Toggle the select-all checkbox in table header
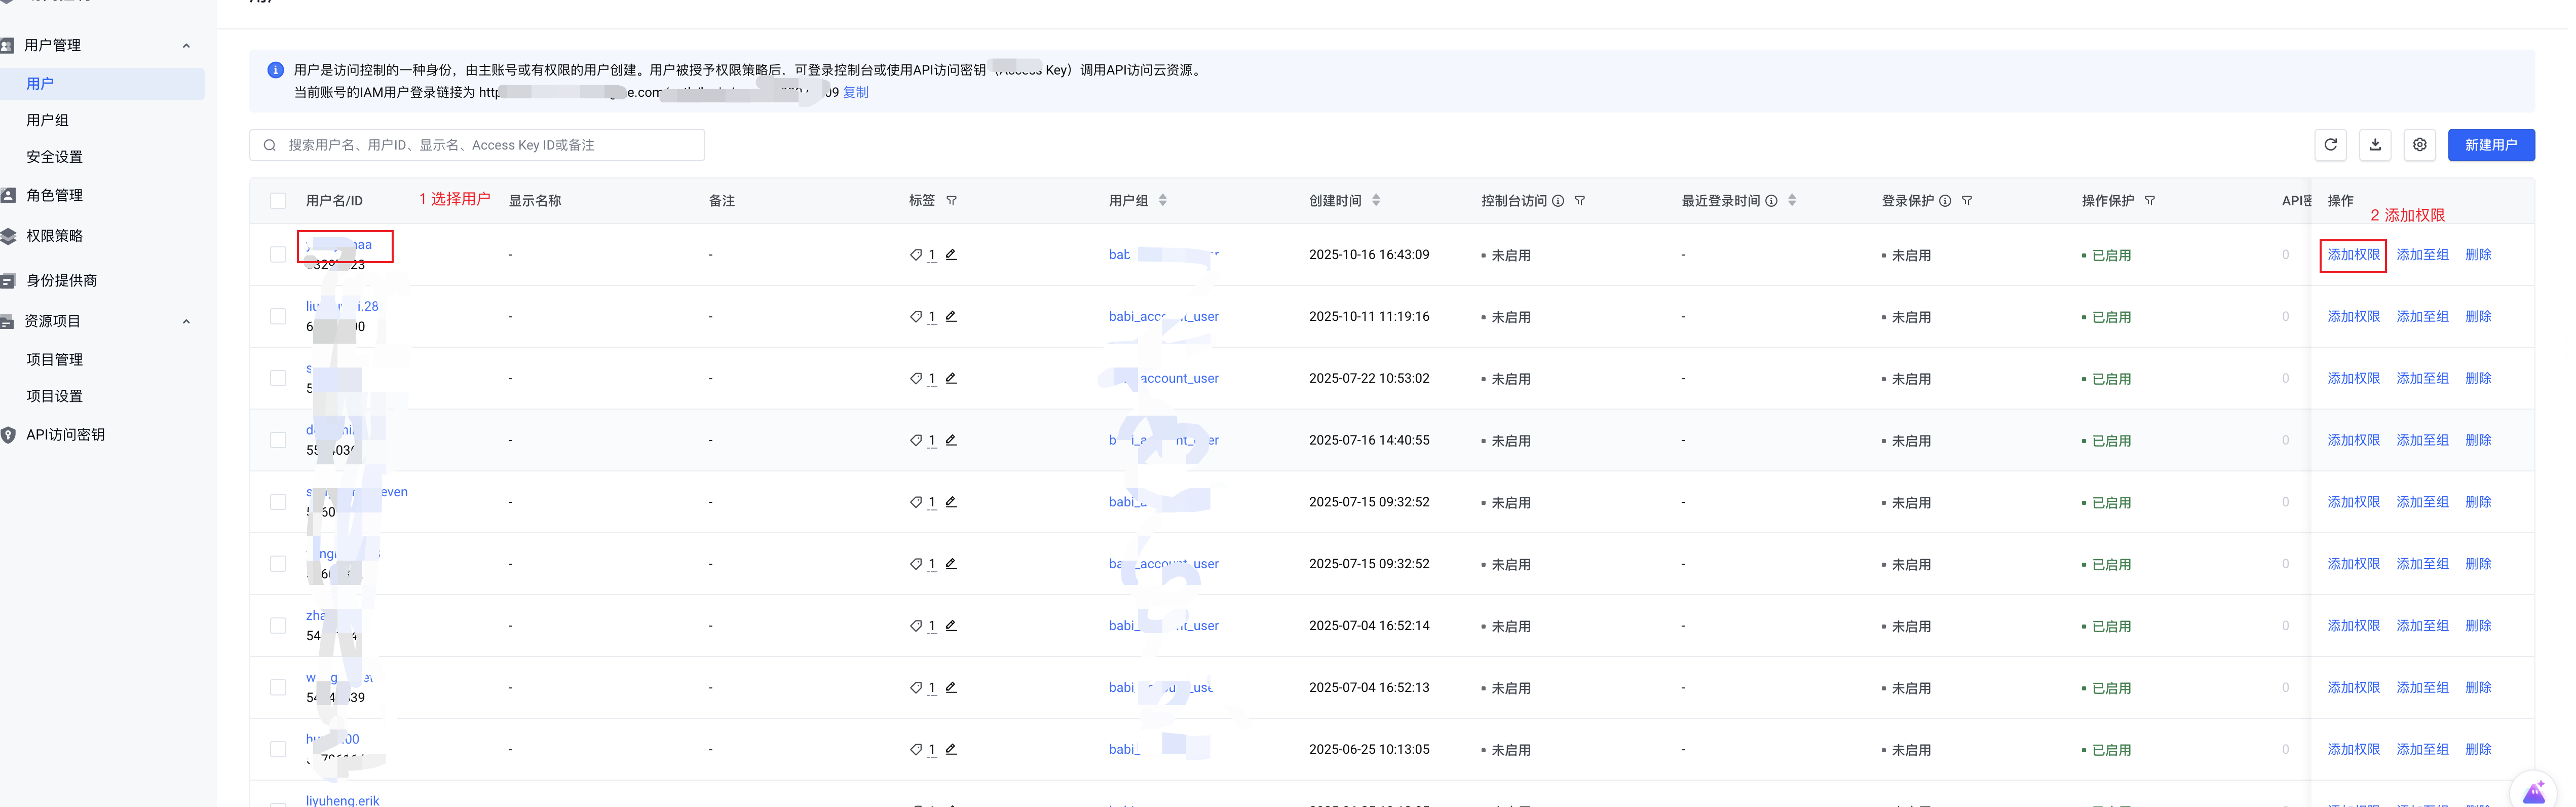This screenshot has height=807, width=2576. coord(278,201)
